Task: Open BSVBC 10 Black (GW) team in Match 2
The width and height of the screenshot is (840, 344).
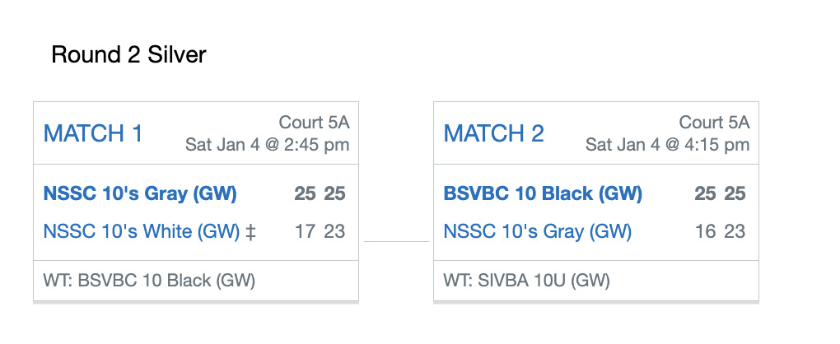Action: click(x=543, y=193)
